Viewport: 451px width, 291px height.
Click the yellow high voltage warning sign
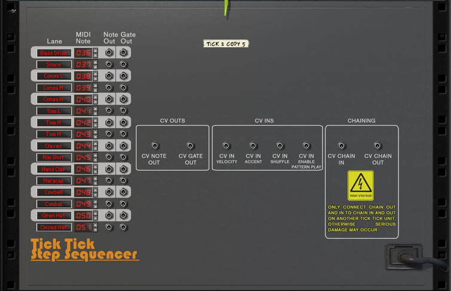tap(361, 186)
